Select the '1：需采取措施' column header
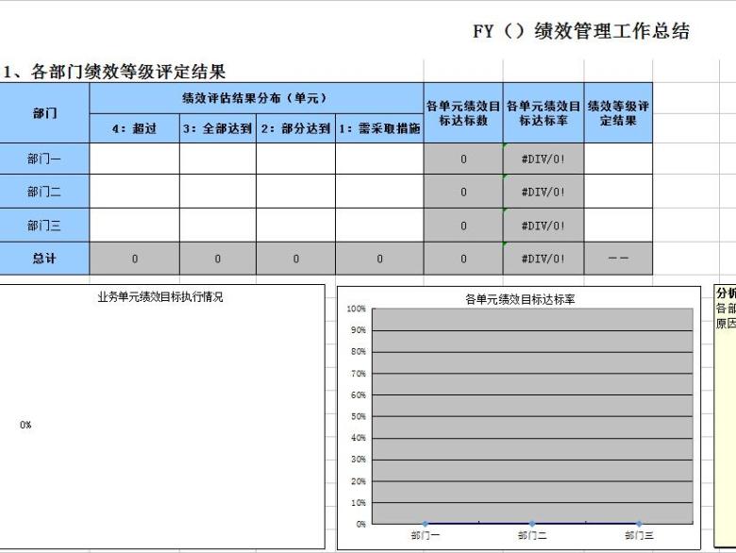Viewport: 736px width, 553px height. (379, 128)
